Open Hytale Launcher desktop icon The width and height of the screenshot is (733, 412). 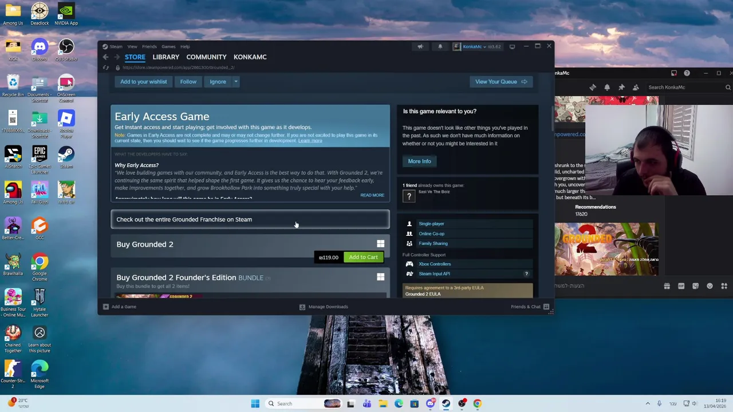40,303
